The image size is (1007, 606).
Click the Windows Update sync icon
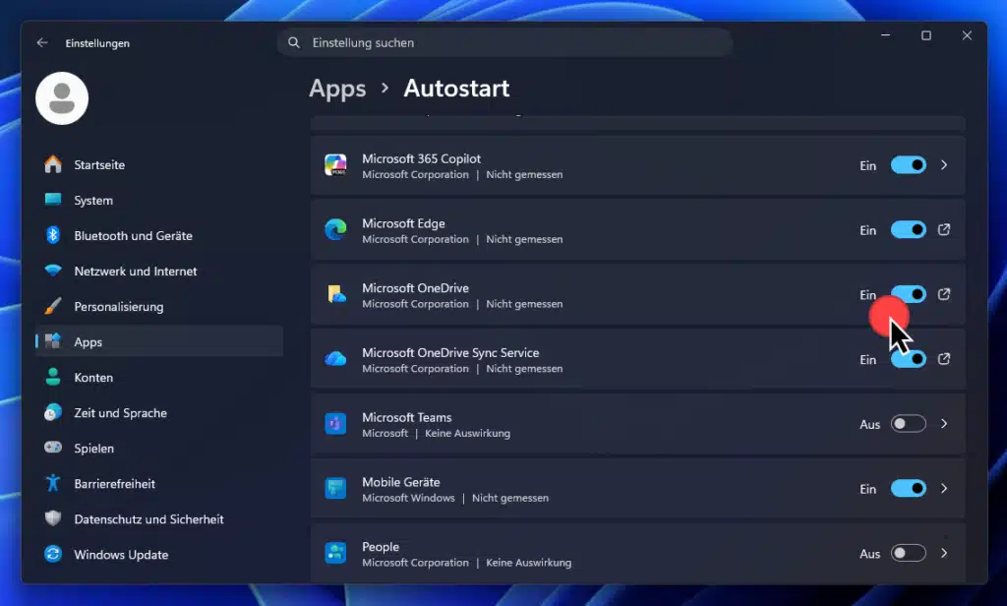pos(53,553)
